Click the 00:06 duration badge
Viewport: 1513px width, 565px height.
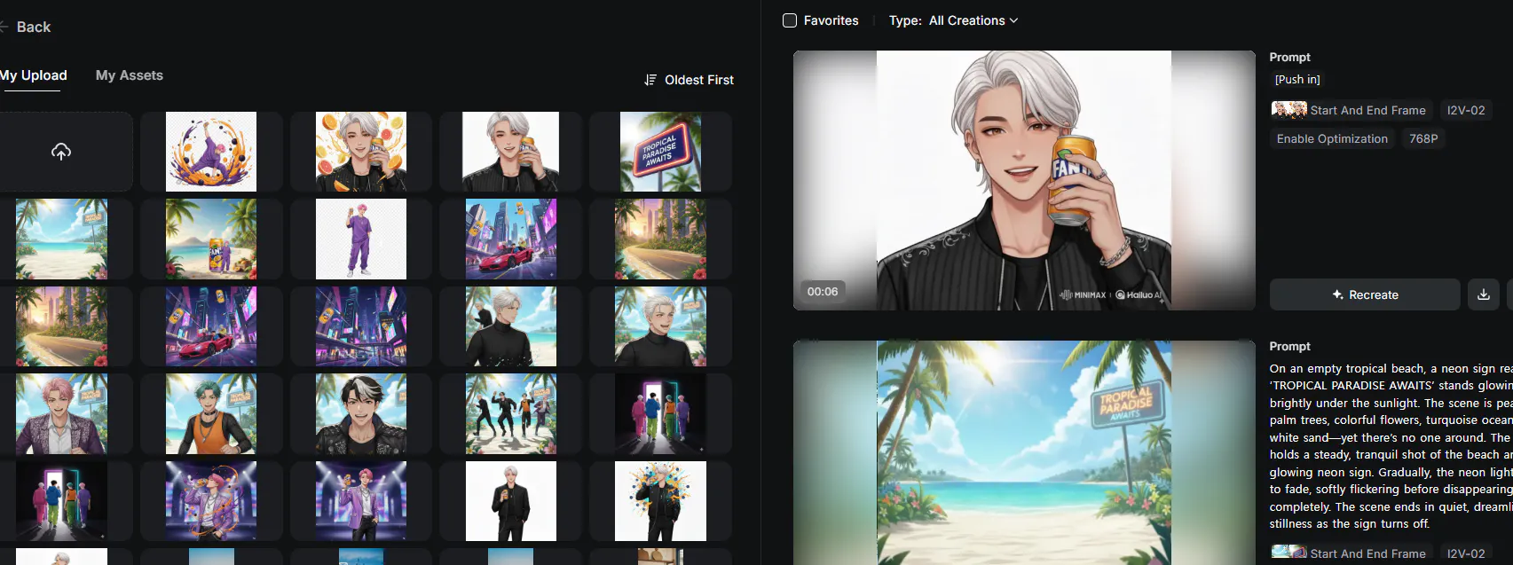click(823, 291)
